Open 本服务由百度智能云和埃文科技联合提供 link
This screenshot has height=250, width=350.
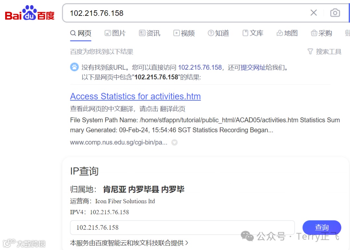pyautogui.click(x=129, y=243)
